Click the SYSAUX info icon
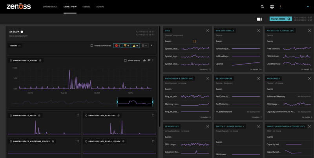 pyautogui.click(x=22, y=32)
